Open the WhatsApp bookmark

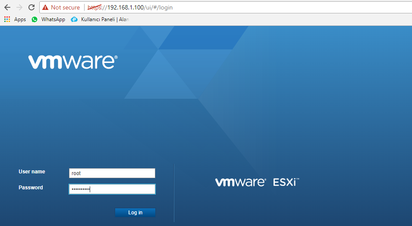point(53,19)
